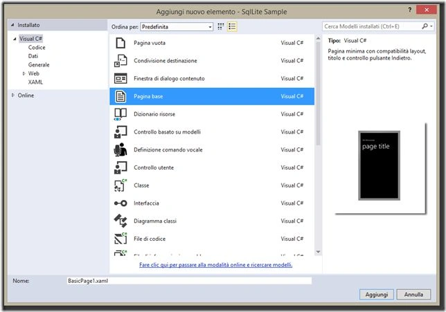Pick the Finestra di dialogo contenuto icon
This screenshot has width=446, height=312.
tap(121, 78)
